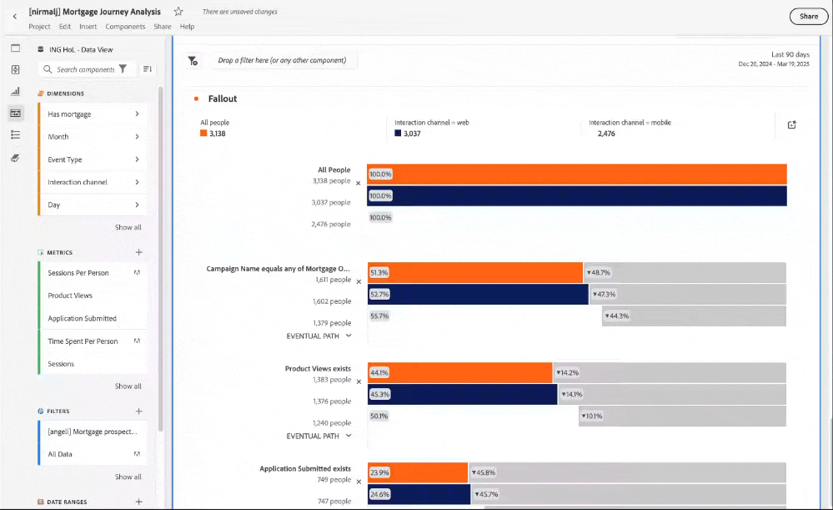Image resolution: width=833 pixels, height=510 pixels.
Task: Click the filter funnel in component search
Action: (x=123, y=69)
